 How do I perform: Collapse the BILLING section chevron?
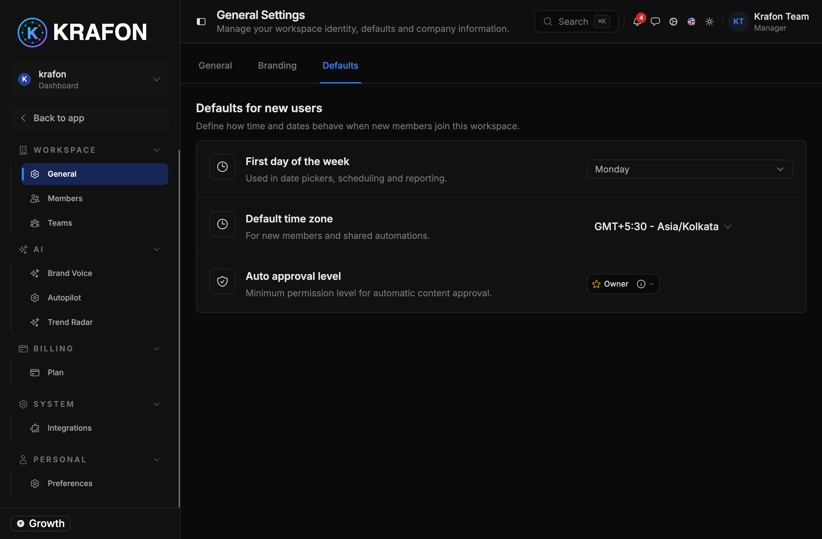pos(156,349)
